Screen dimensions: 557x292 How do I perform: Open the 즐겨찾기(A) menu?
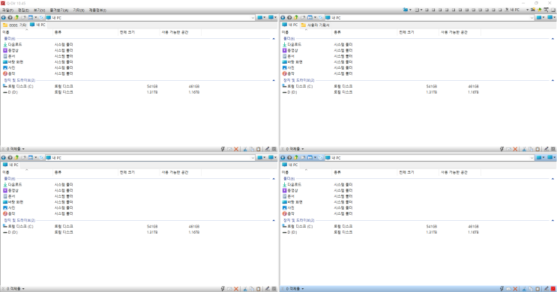(x=59, y=10)
